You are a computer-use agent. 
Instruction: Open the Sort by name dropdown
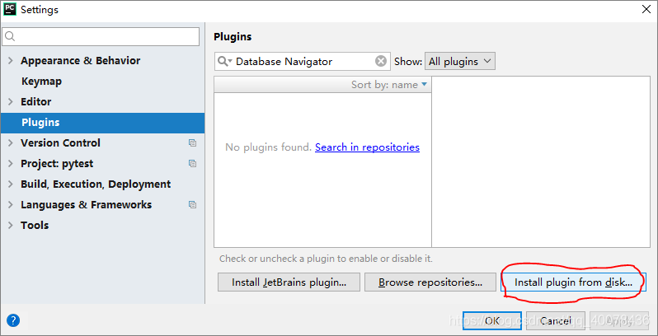[x=390, y=85]
